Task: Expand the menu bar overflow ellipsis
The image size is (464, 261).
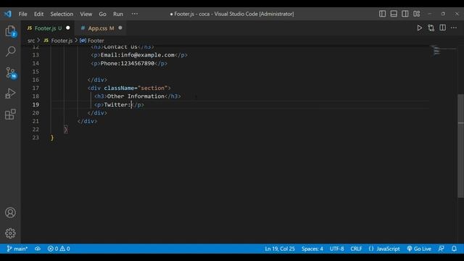Action: click(x=135, y=14)
